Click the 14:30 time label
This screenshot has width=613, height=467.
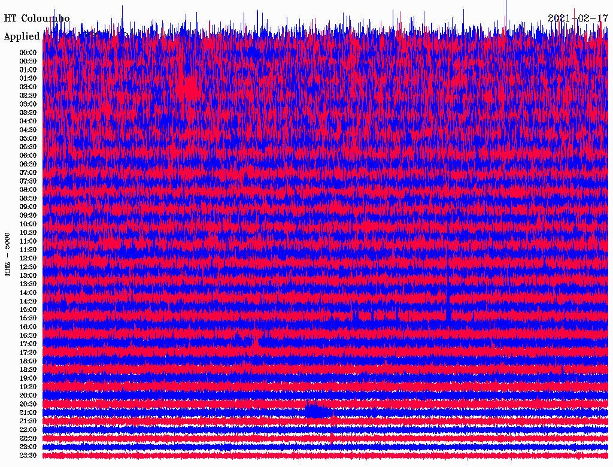click(x=28, y=301)
